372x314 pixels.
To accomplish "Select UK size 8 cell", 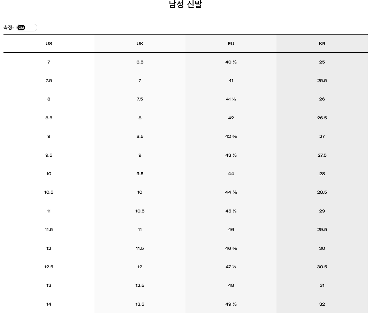I will [x=140, y=118].
